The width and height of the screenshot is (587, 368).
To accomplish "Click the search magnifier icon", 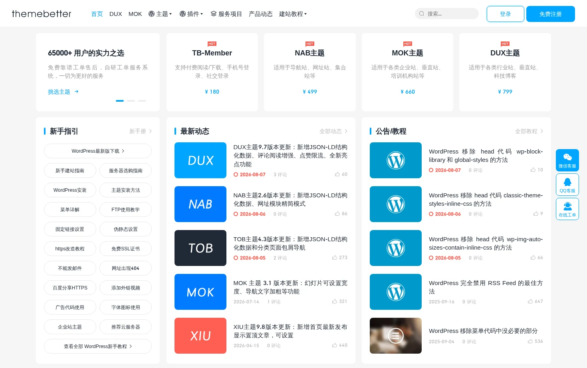I will pyautogui.click(x=422, y=14).
